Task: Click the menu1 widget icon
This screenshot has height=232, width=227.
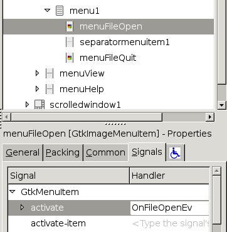Action: (x=60, y=11)
